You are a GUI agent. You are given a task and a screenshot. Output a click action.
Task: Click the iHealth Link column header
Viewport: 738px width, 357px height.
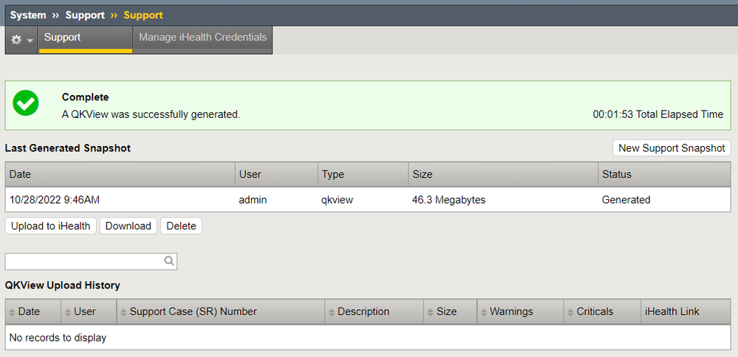coord(686,311)
